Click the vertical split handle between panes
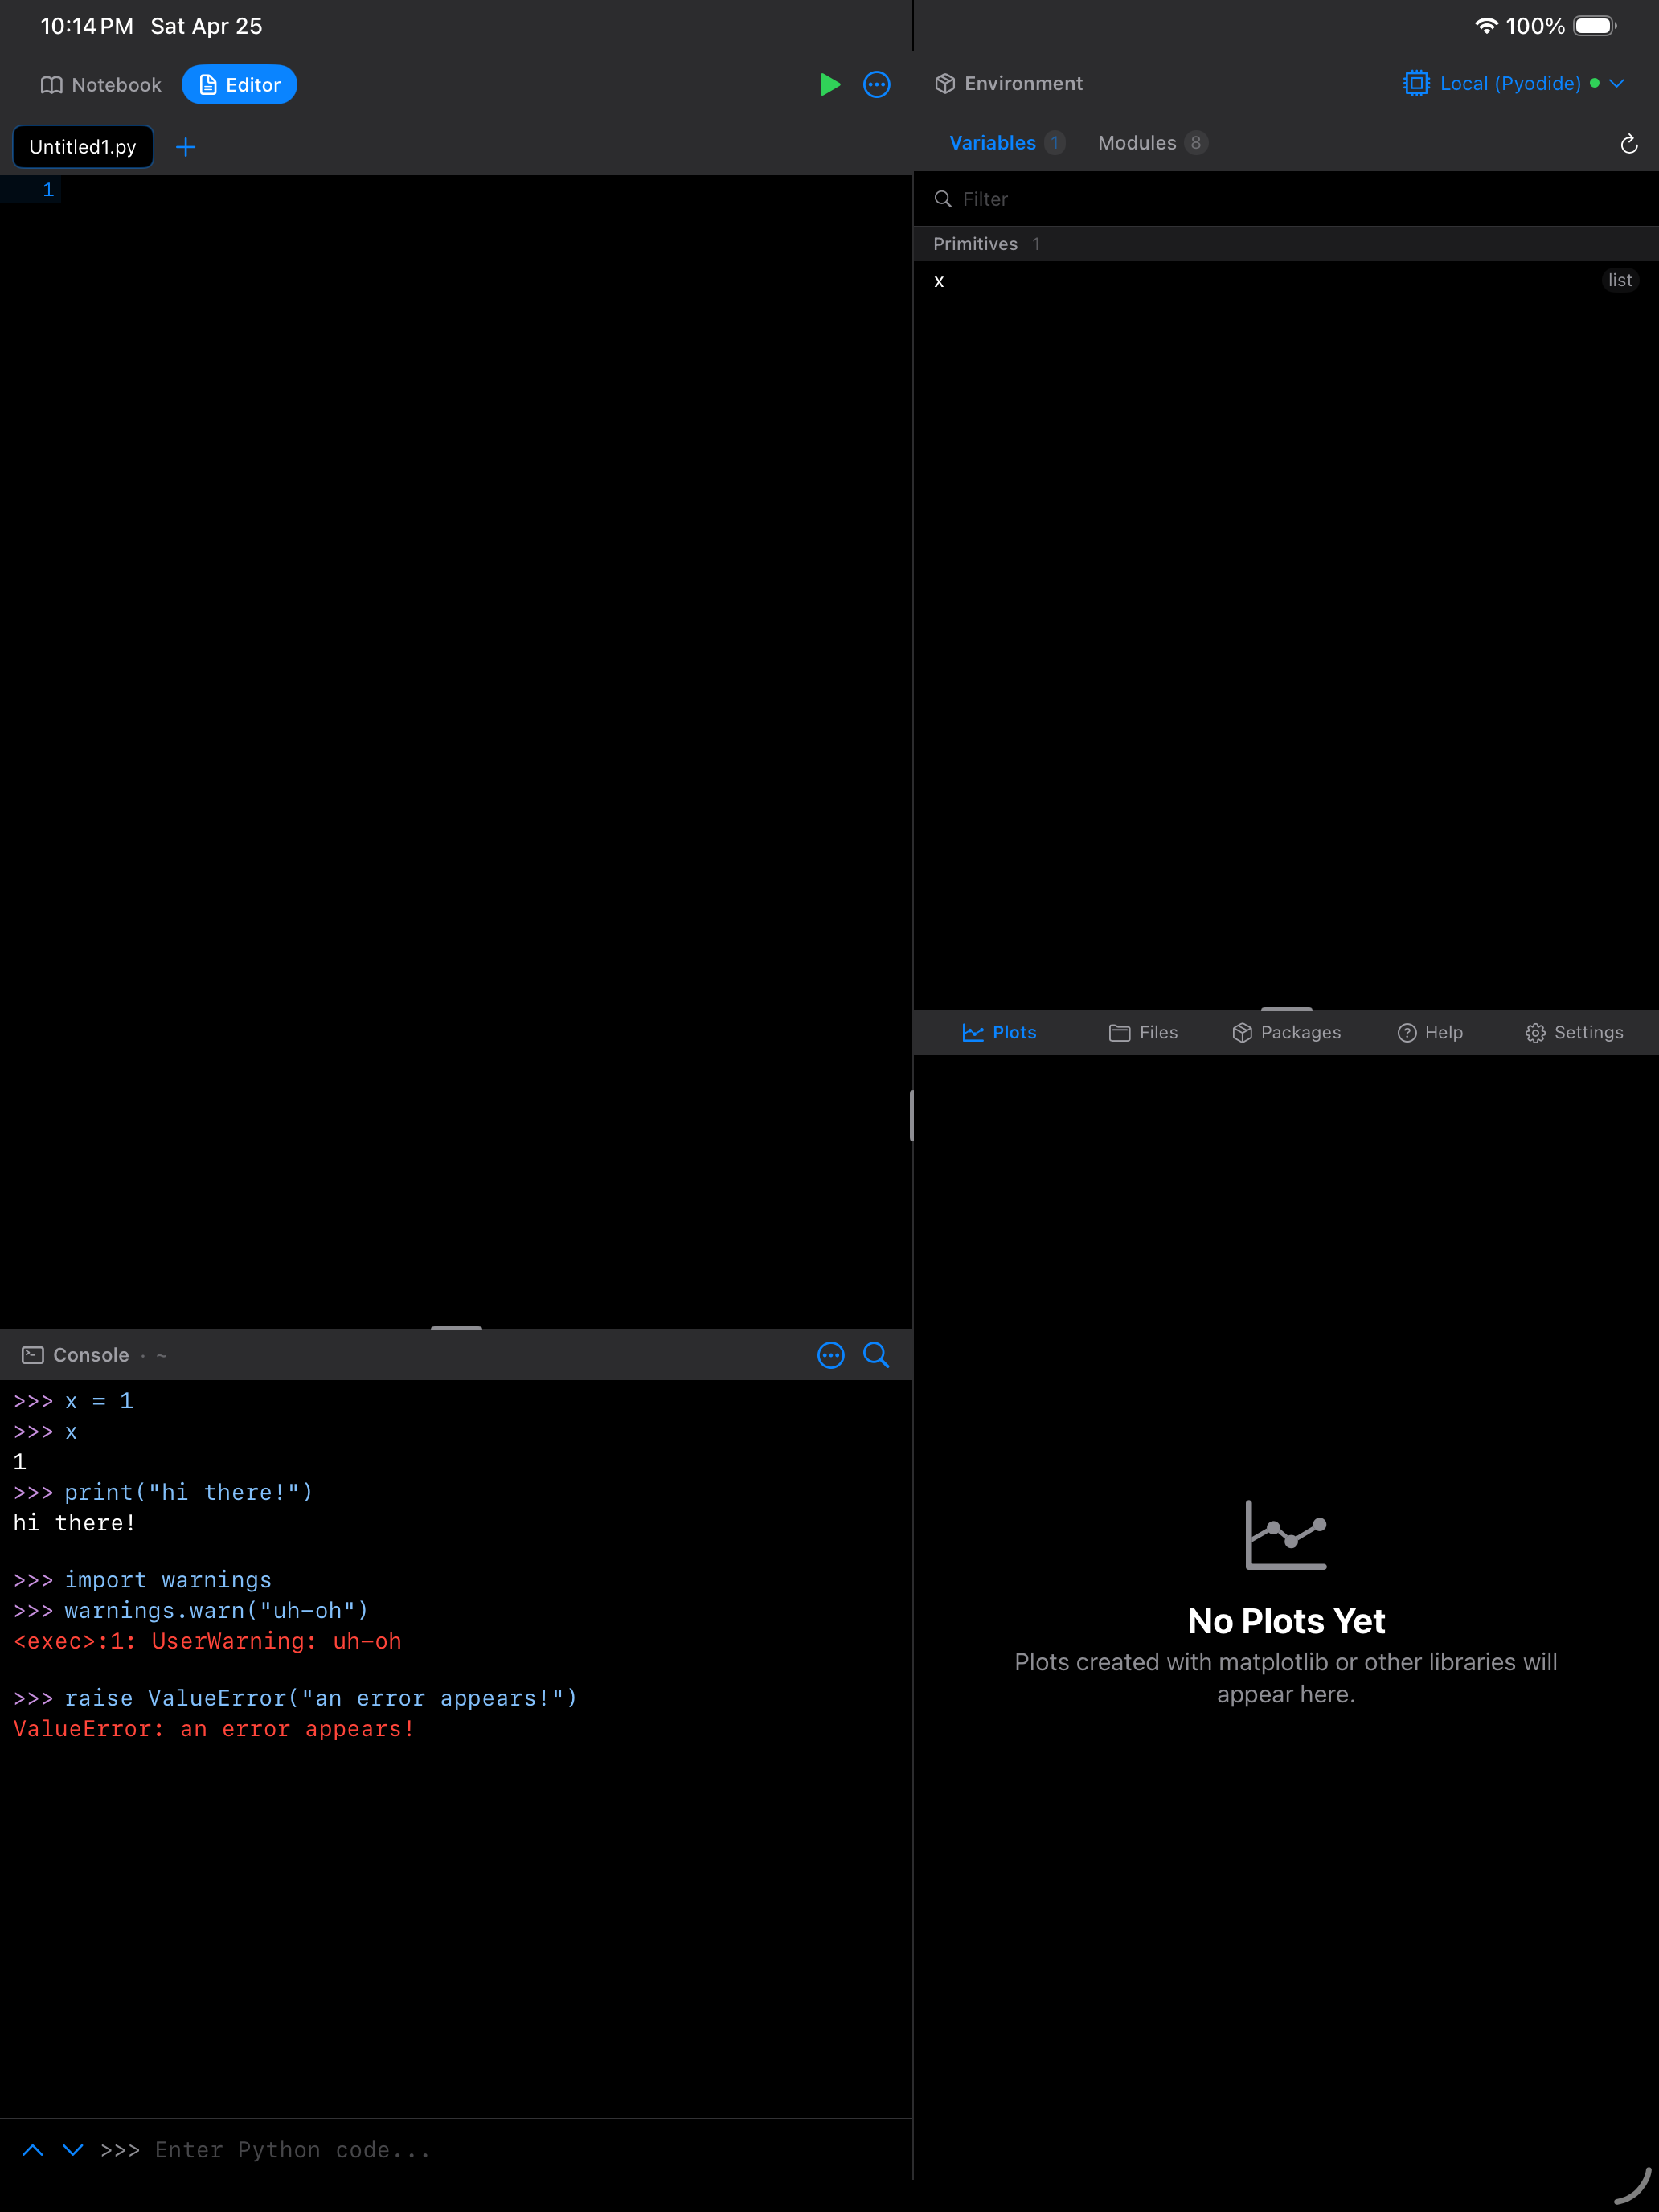This screenshot has height=2212, width=1659. point(912,1116)
